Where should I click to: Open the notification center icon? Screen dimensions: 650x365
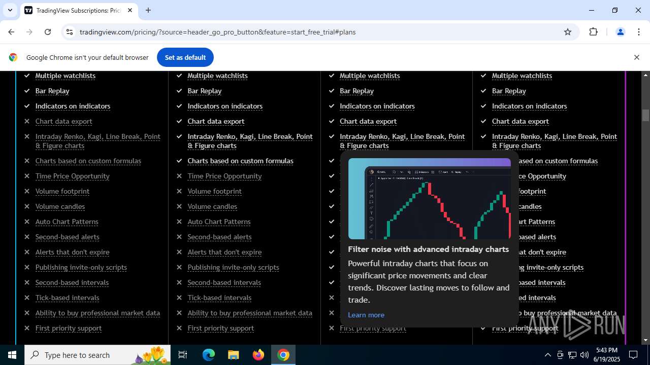633,355
